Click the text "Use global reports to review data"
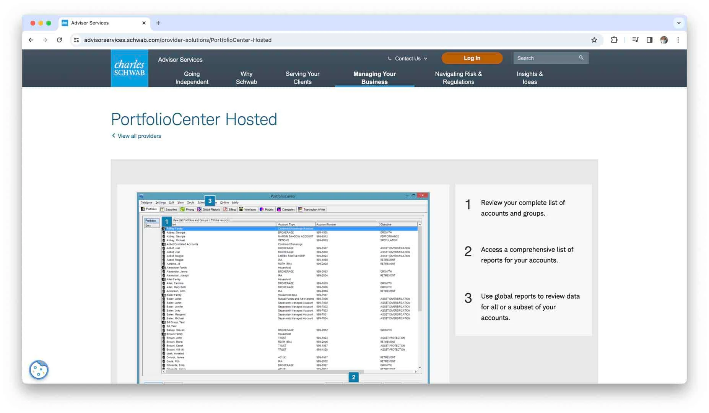 click(x=530, y=296)
